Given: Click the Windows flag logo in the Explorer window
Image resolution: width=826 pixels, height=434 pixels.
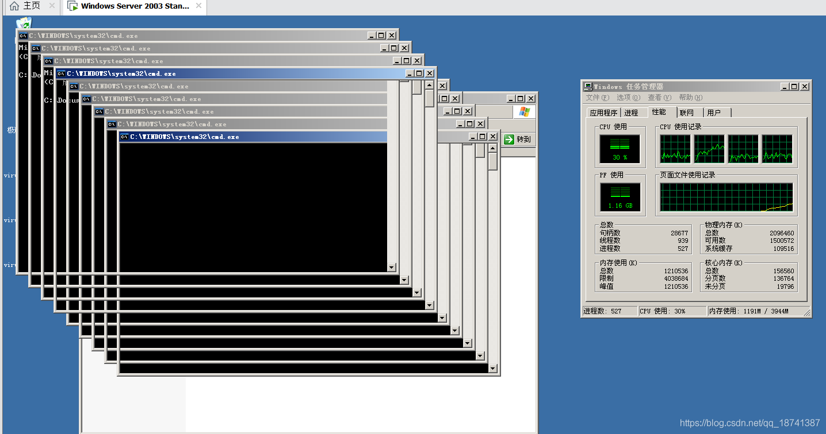Looking at the screenshot, I should pyautogui.click(x=524, y=111).
